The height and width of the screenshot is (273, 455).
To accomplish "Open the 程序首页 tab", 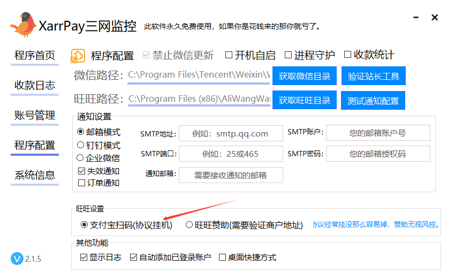I will 35,55.
